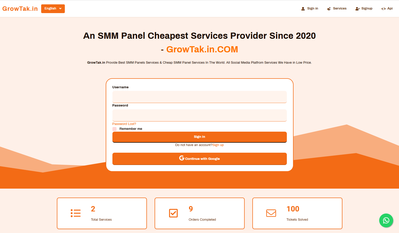Go to the Api navigation link
This screenshot has height=233, width=399.
[x=390, y=8]
